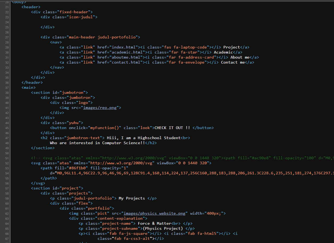
Task: Select line number 57 in the gutter
Action: [x=7, y=188]
